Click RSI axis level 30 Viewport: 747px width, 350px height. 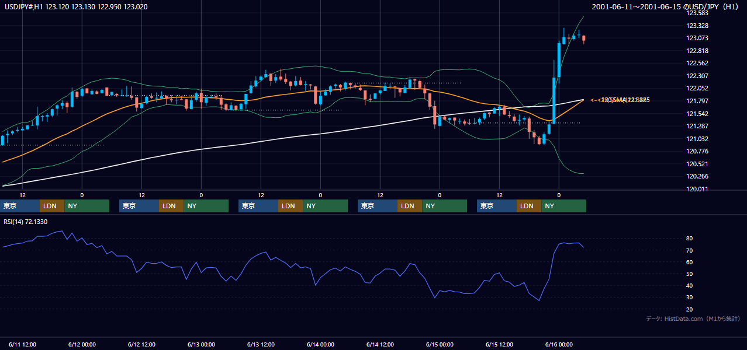coord(690,297)
